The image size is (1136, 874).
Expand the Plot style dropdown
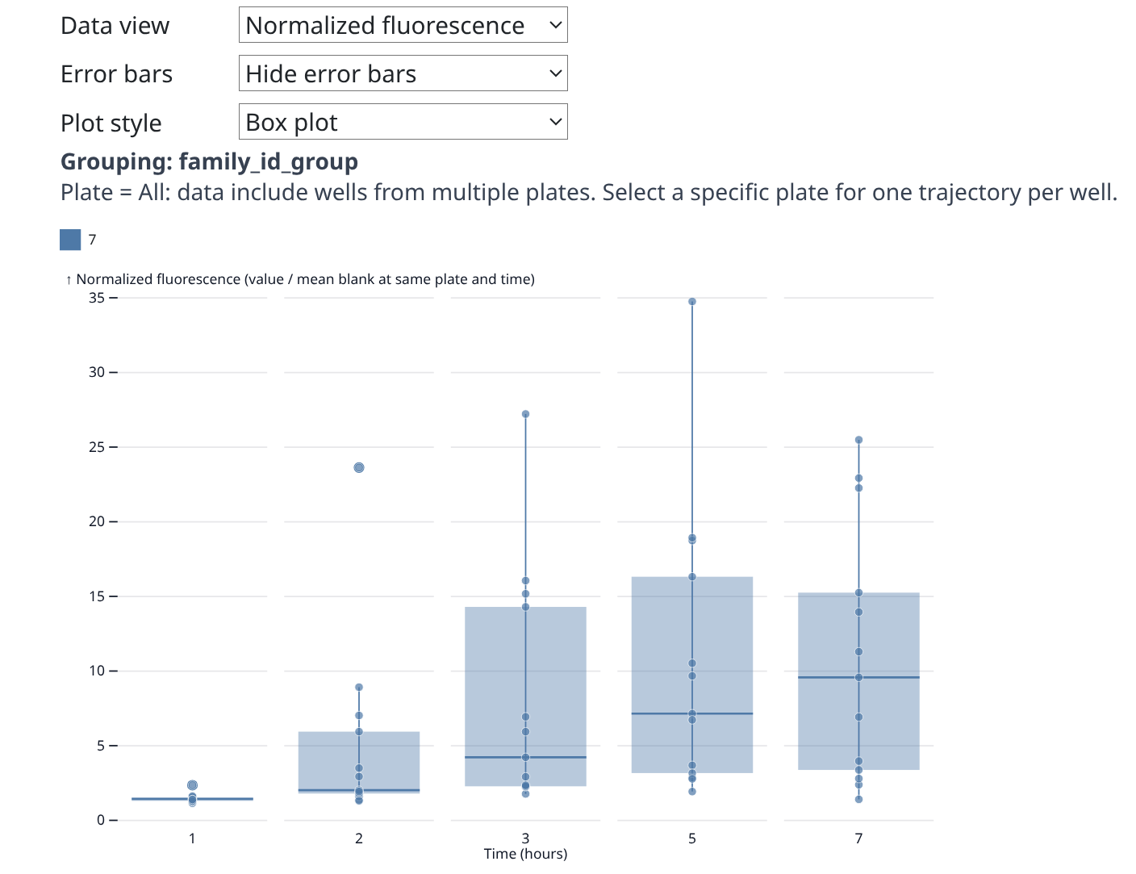pyautogui.click(x=403, y=122)
